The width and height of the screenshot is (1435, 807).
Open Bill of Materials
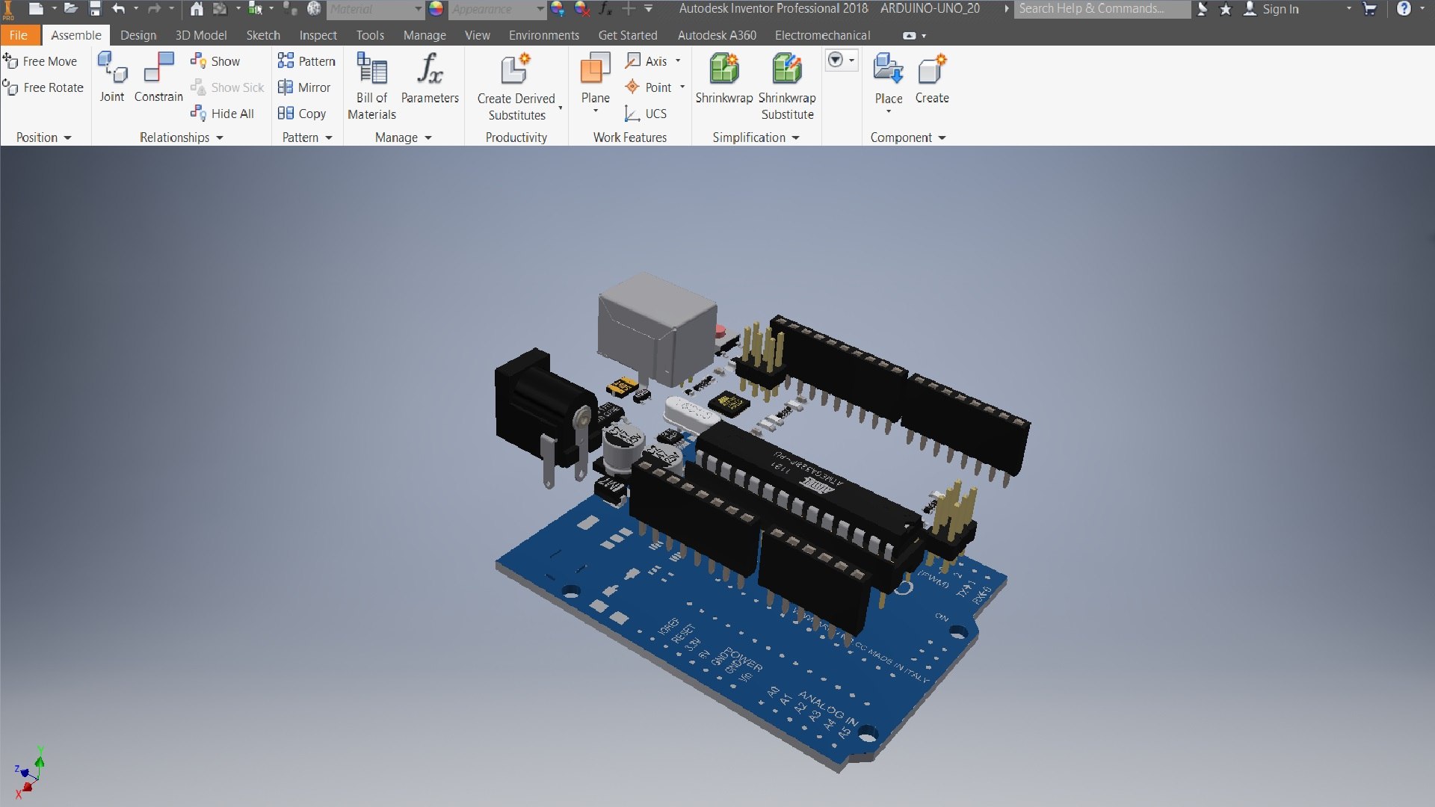coord(371,86)
